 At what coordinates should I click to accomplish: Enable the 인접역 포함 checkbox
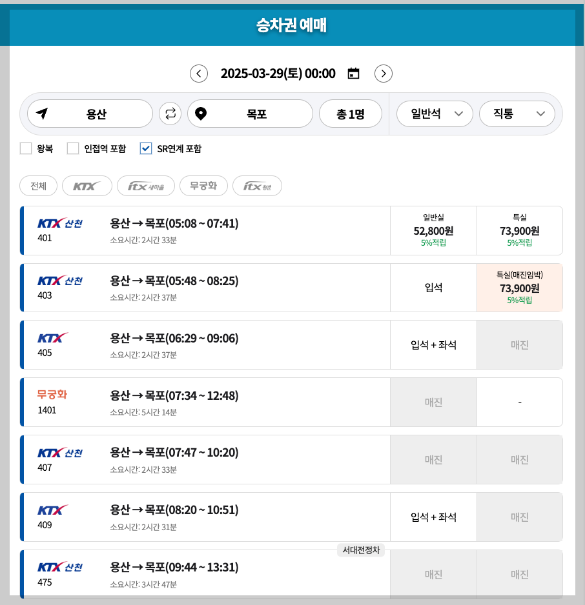(x=72, y=148)
